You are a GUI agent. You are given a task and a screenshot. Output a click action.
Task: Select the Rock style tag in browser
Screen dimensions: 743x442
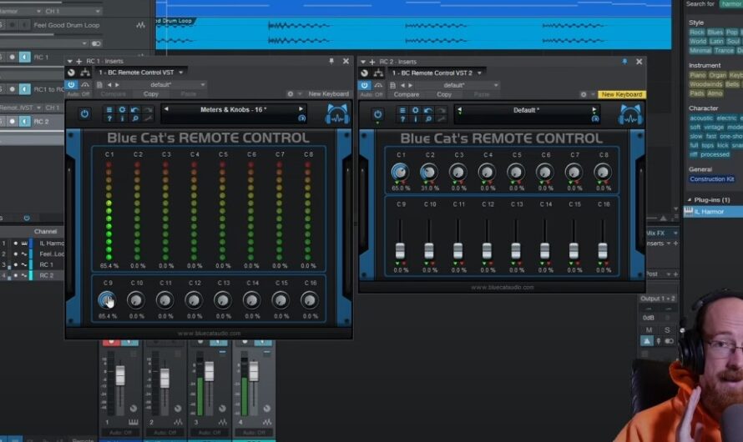pos(697,33)
